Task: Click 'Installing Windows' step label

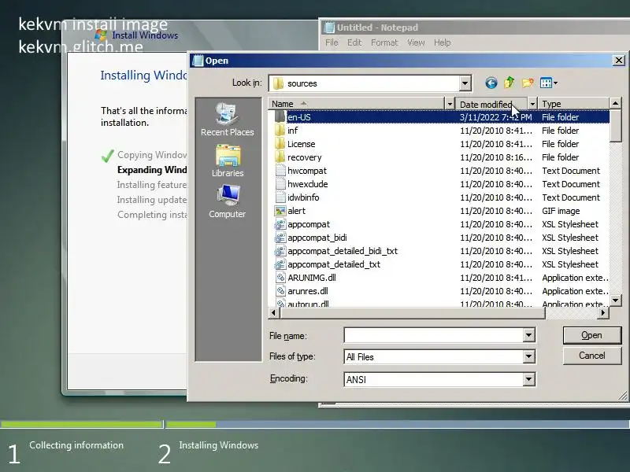Action: pyautogui.click(x=219, y=445)
